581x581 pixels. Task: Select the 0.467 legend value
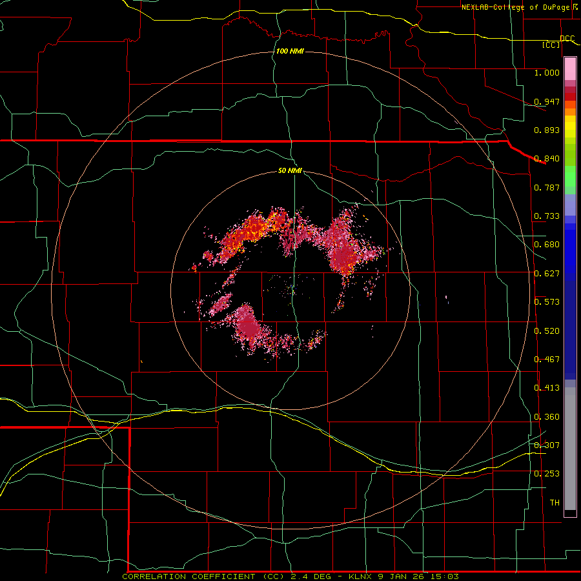point(547,360)
